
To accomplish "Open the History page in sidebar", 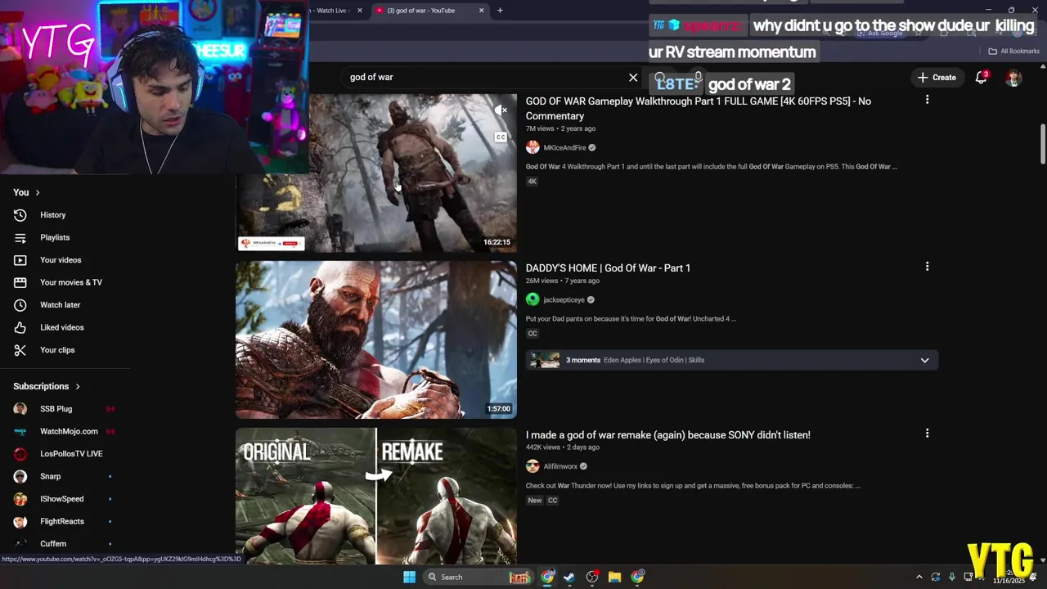I will click(52, 215).
